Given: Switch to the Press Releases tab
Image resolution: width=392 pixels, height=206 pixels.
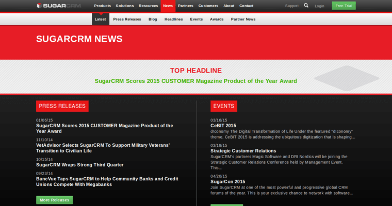Looking at the screenshot, I should pos(127,19).
